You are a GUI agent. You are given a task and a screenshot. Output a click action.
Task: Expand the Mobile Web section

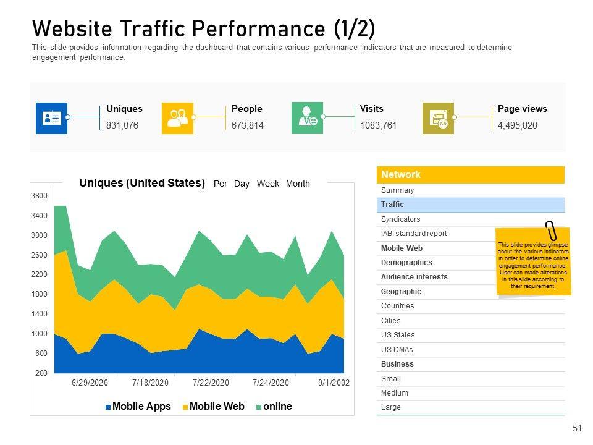[x=402, y=248]
